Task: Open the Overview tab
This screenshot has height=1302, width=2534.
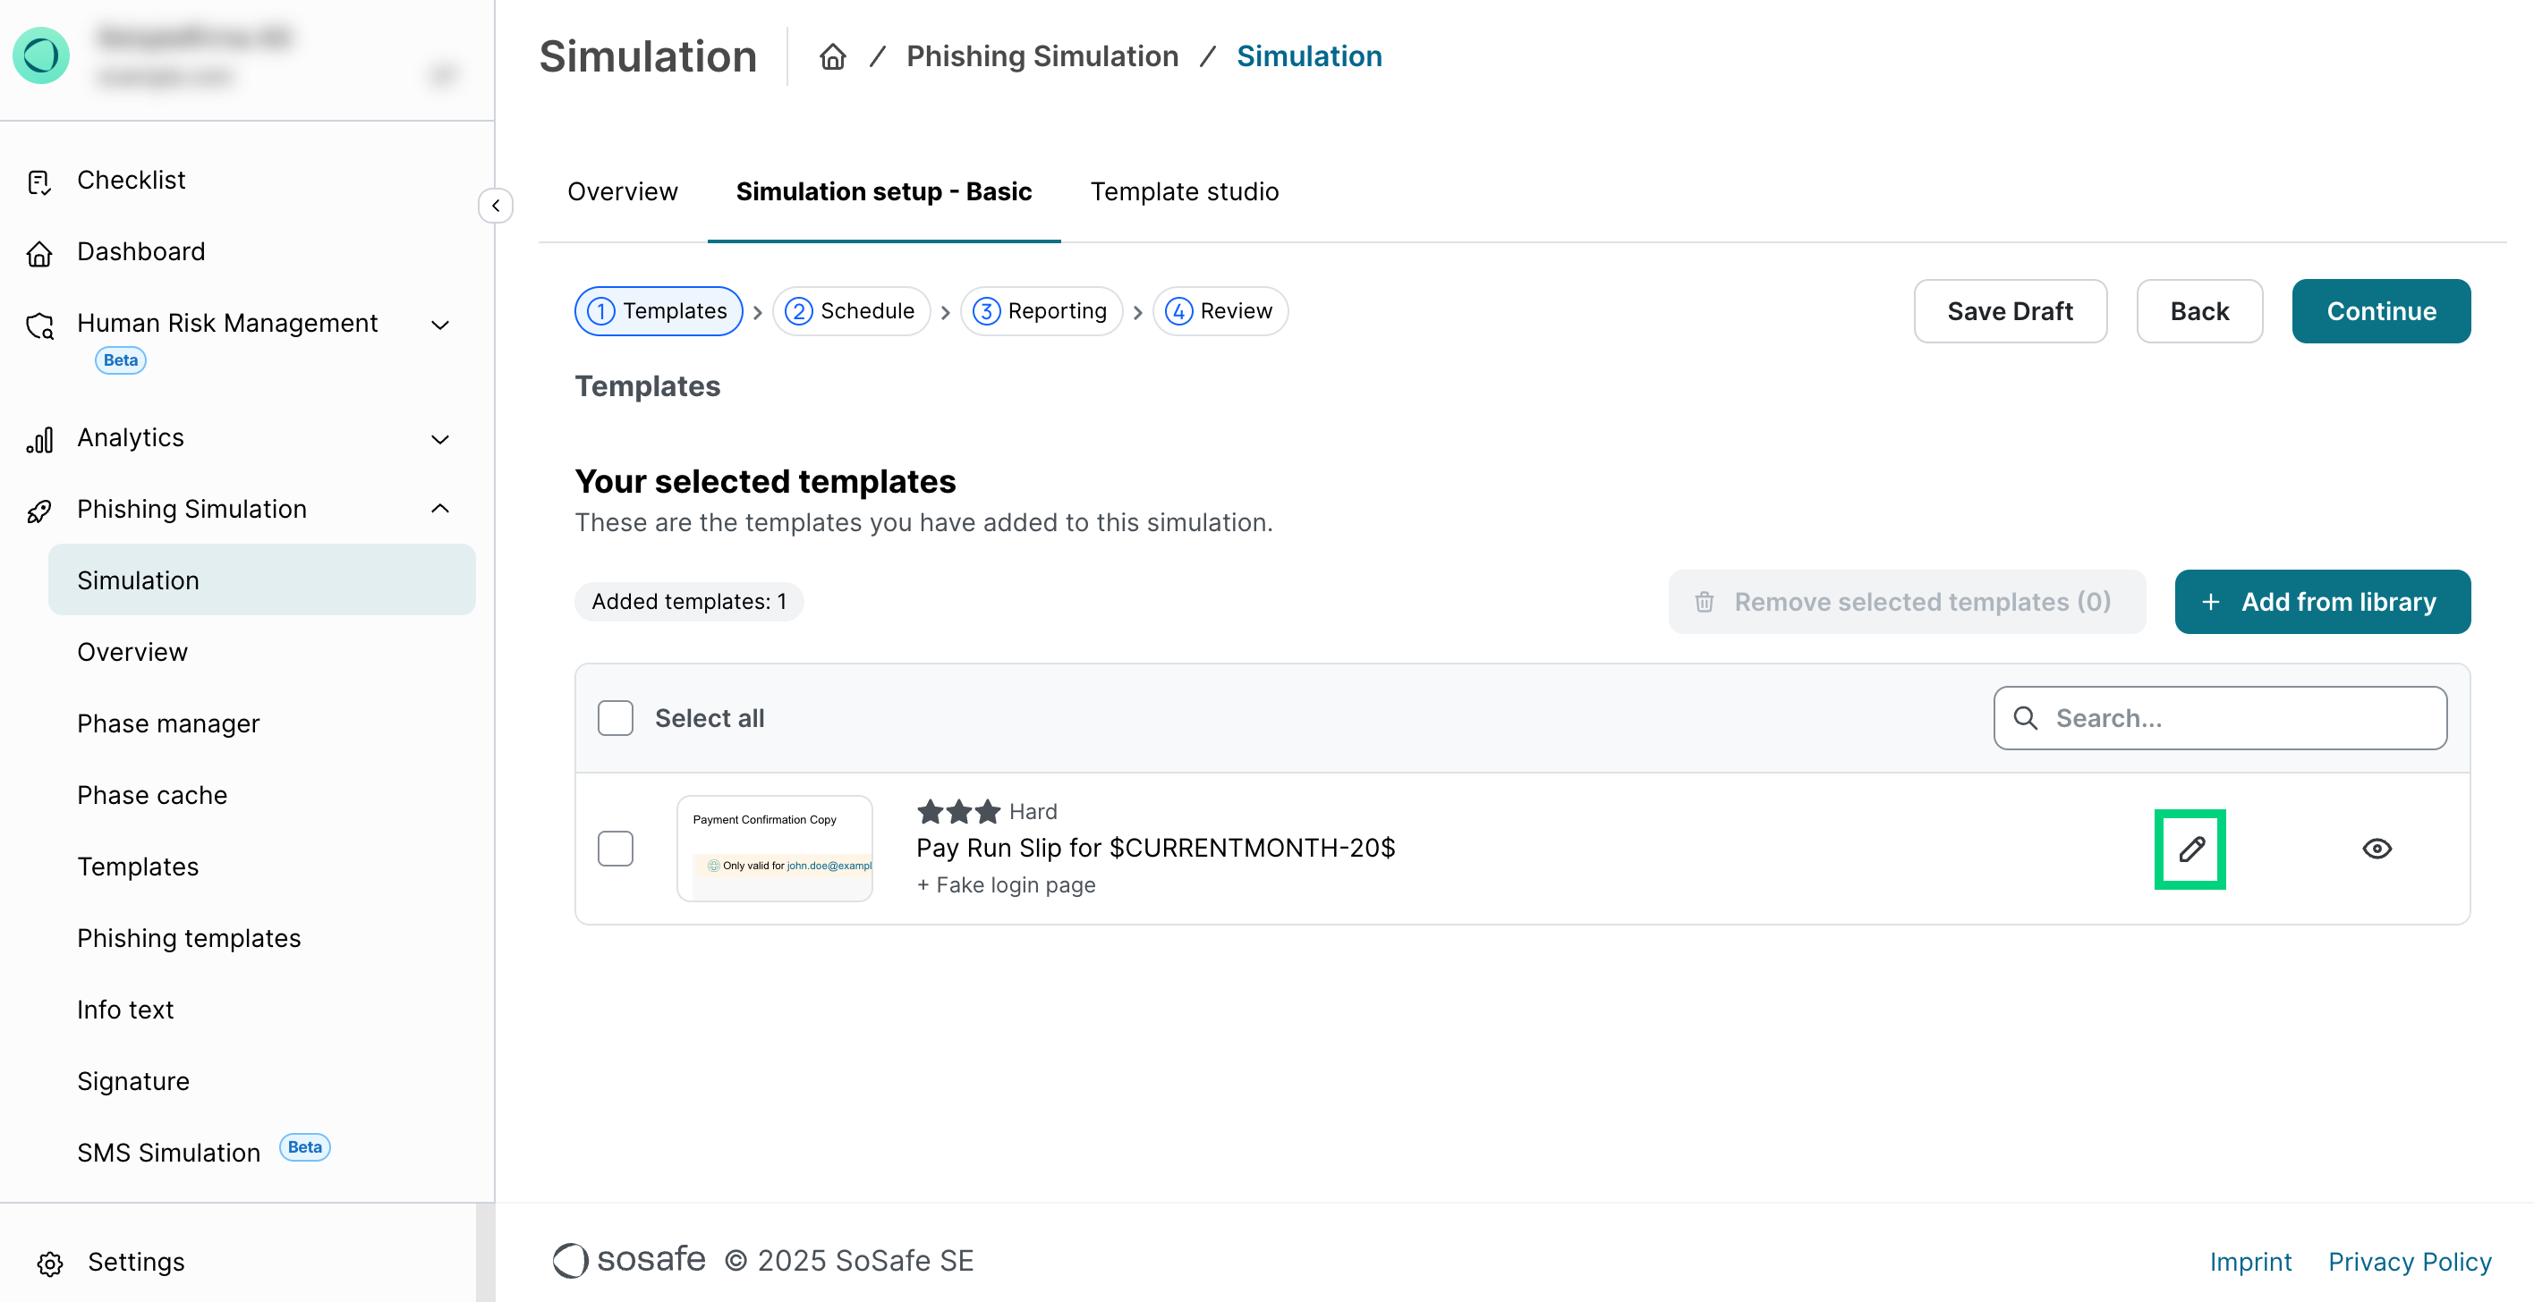Action: tap(622, 191)
